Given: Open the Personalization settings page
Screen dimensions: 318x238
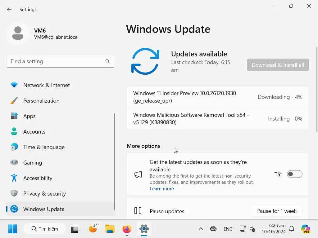Looking at the screenshot, I should pyautogui.click(x=61, y=101).
